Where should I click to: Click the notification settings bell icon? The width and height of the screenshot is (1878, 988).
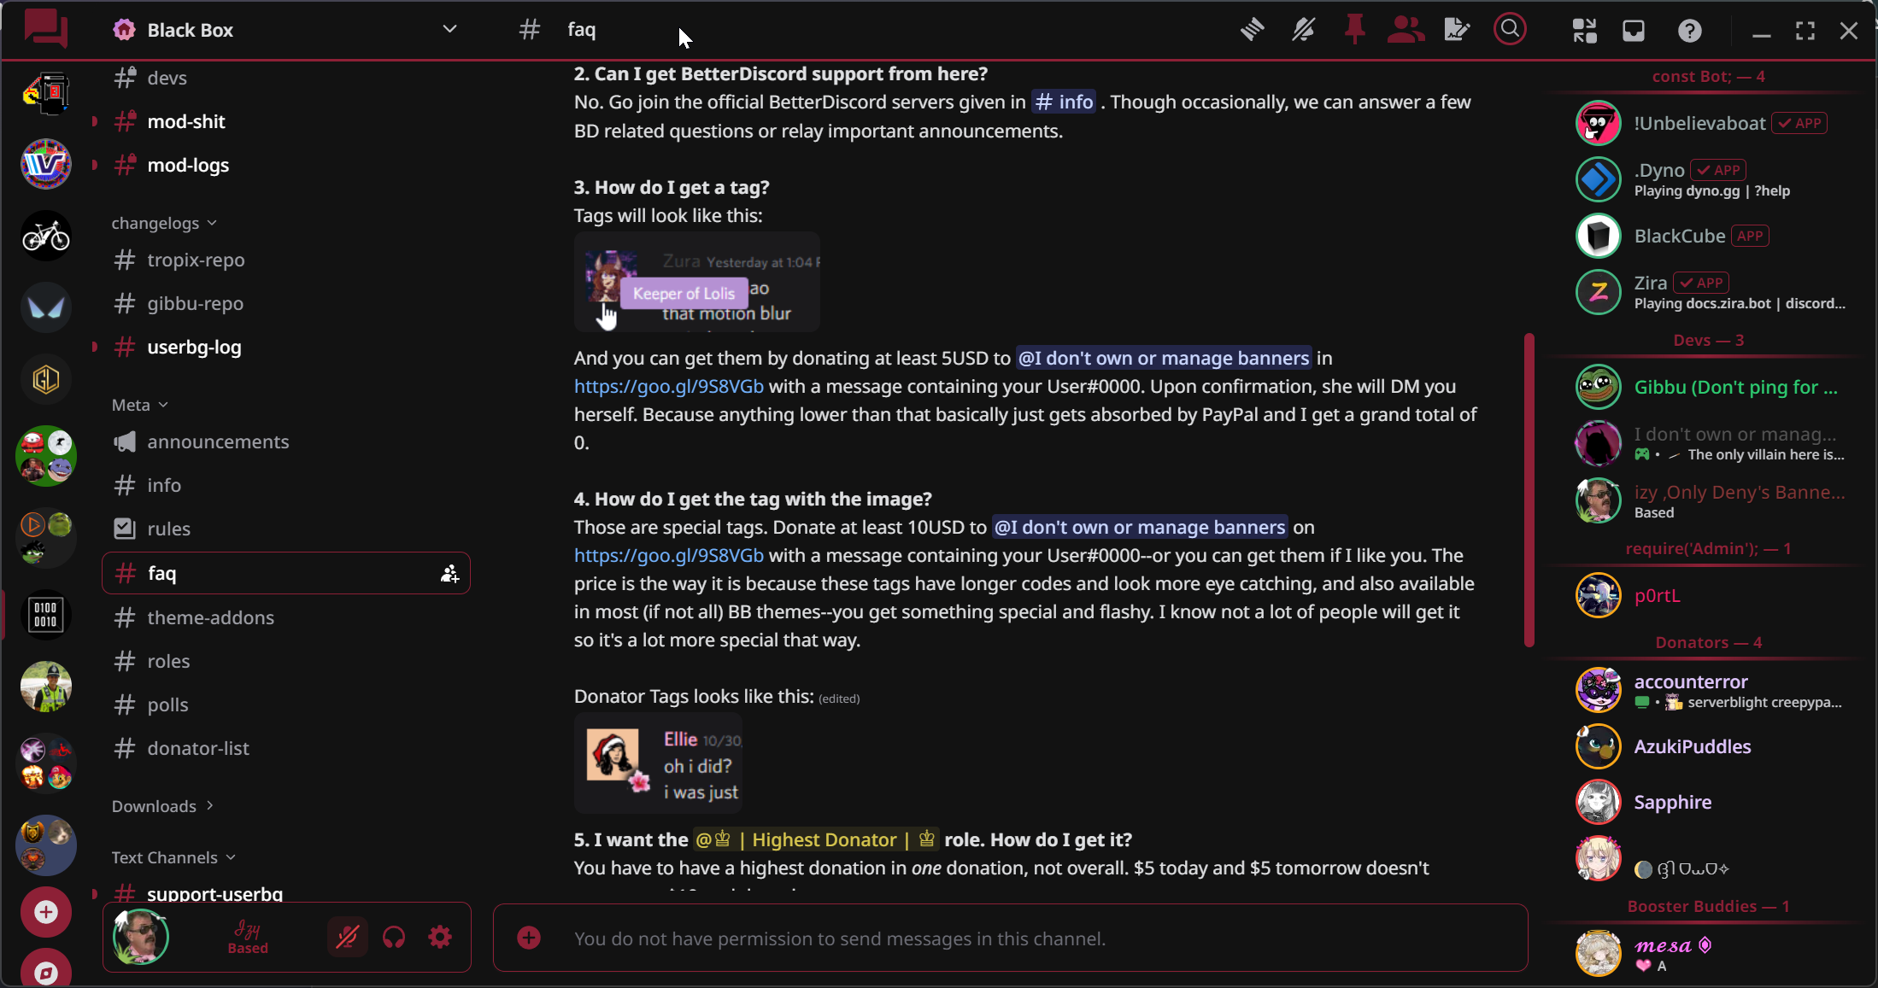[x=1303, y=31]
